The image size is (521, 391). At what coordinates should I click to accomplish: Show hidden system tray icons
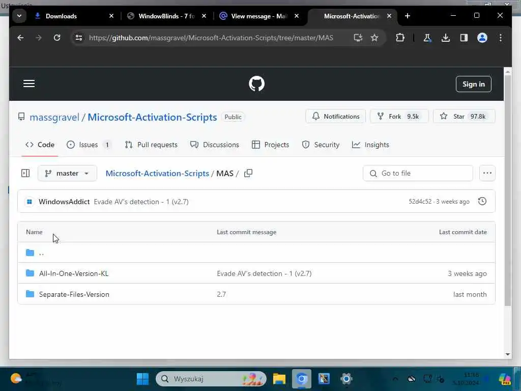[x=395, y=379]
